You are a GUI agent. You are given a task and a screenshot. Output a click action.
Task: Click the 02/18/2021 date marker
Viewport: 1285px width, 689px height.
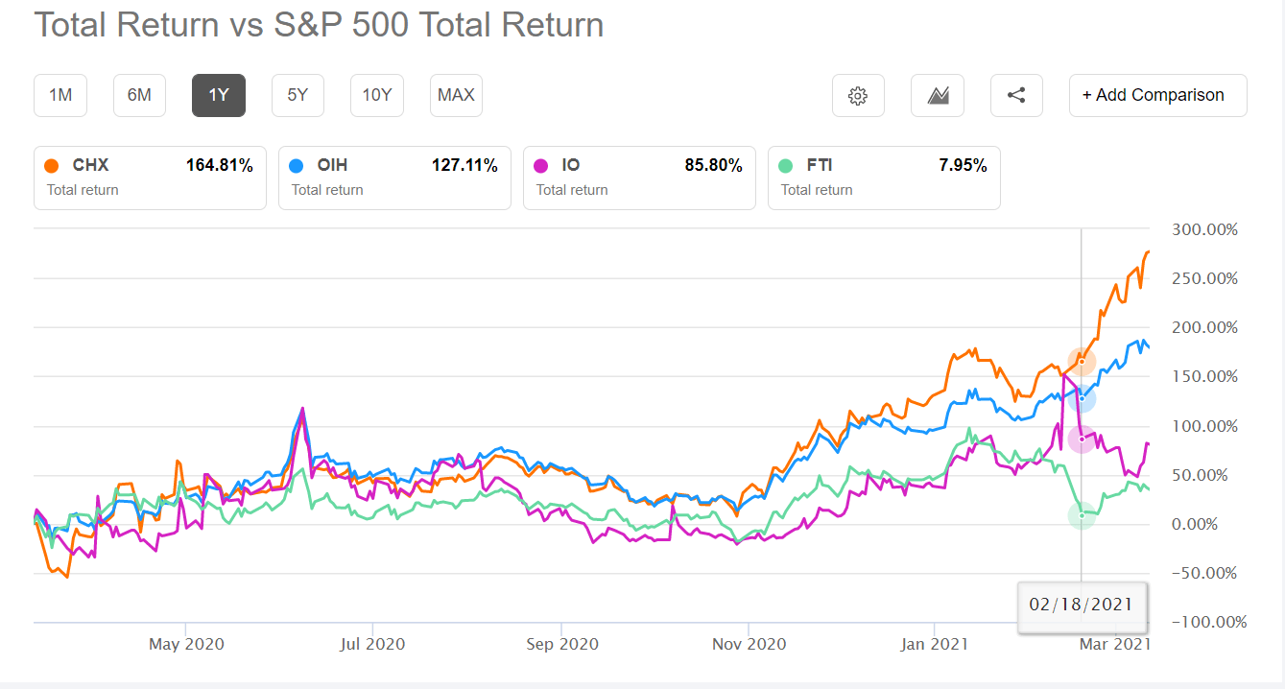[1082, 606]
